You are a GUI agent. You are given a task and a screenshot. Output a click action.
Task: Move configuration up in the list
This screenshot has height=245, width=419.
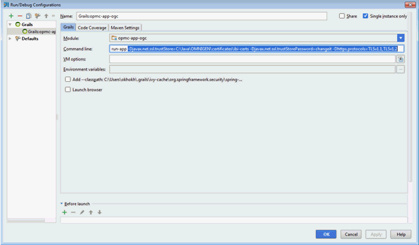click(x=47, y=16)
